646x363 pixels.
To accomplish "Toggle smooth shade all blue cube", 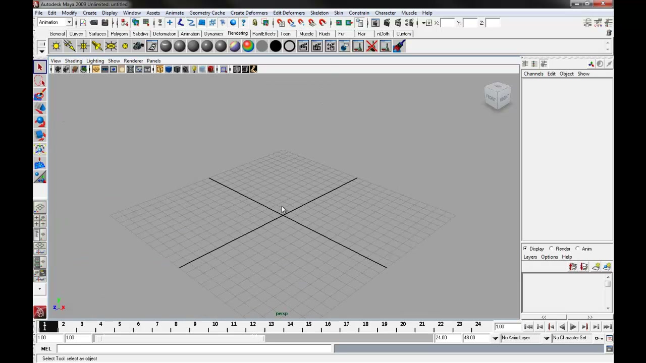I will pyautogui.click(x=168, y=69).
